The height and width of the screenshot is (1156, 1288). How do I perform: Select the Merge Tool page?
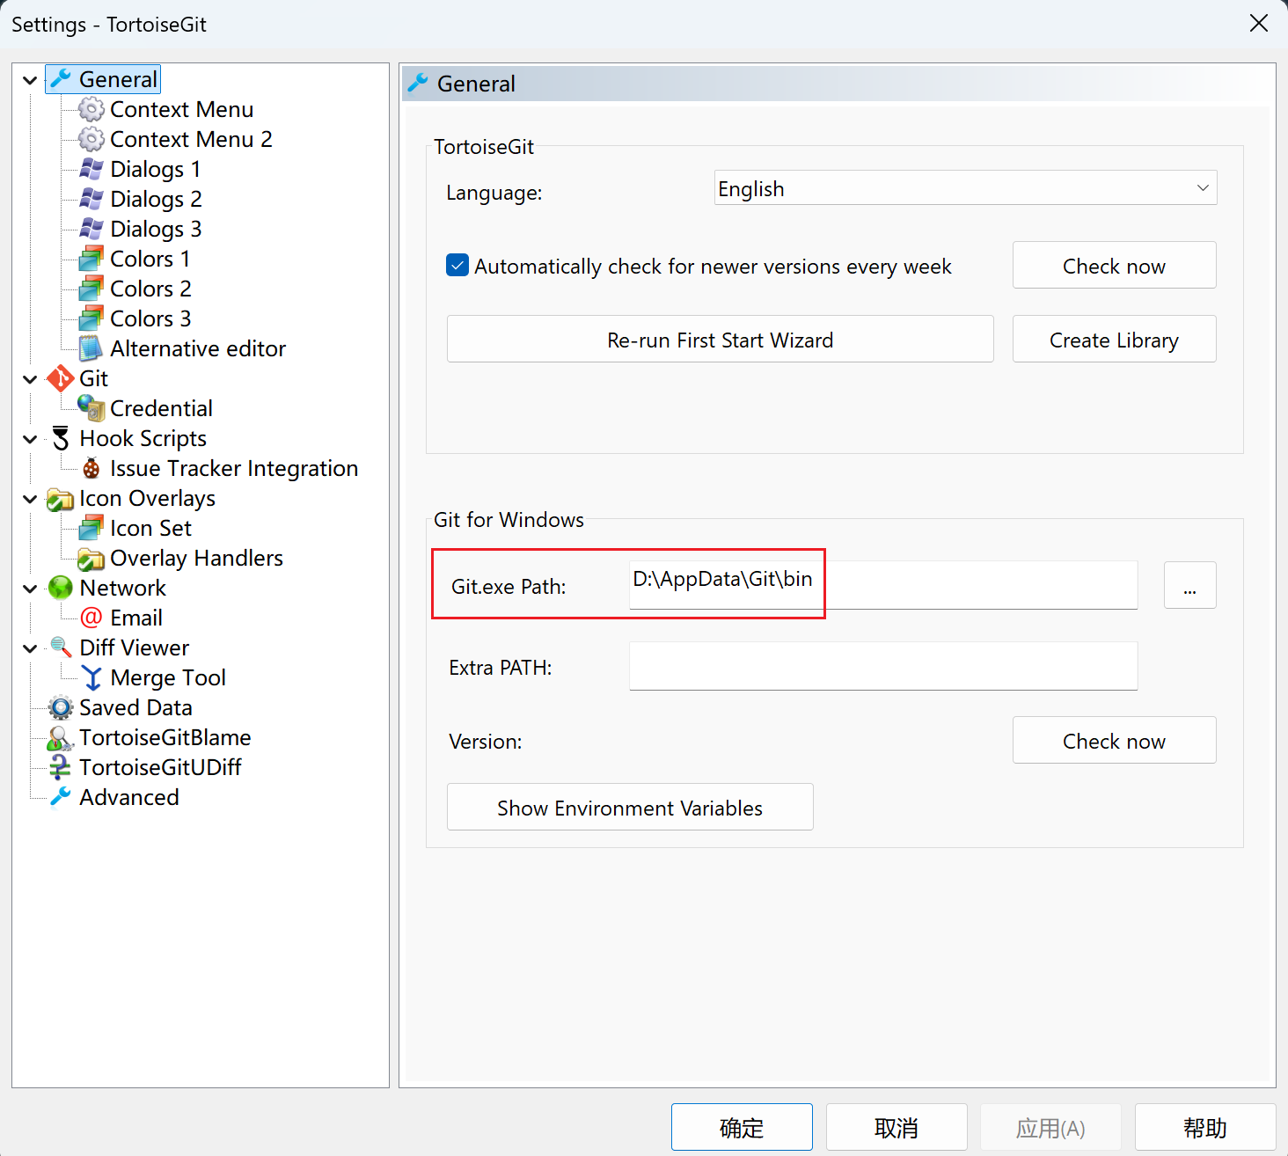(x=168, y=677)
